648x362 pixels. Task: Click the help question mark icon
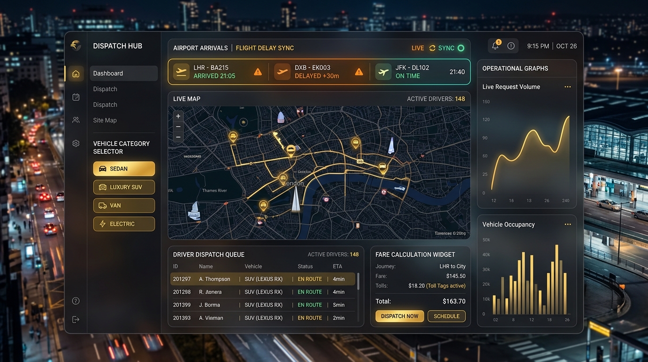pyautogui.click(x=76, y=301)
